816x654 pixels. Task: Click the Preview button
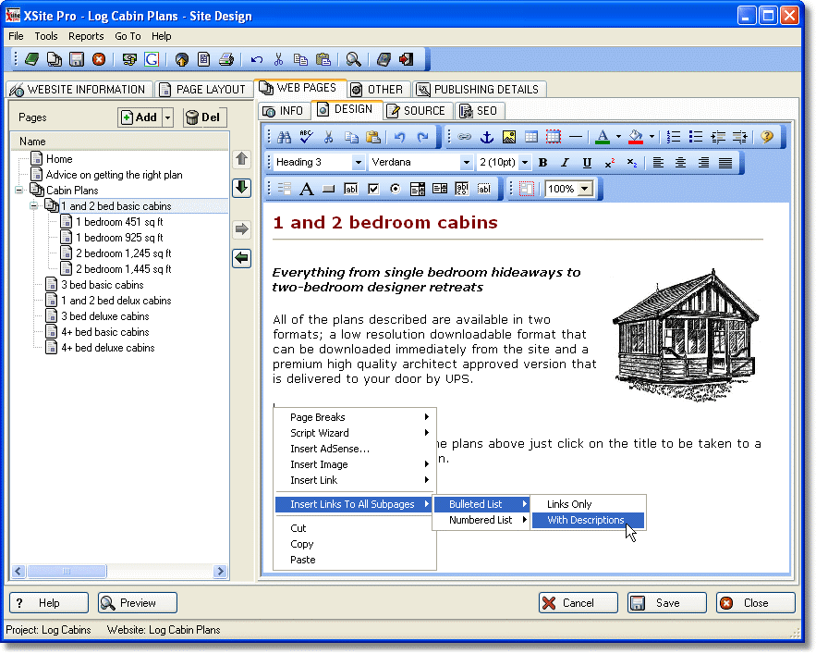pyautogui.click(x=138, y=603)
